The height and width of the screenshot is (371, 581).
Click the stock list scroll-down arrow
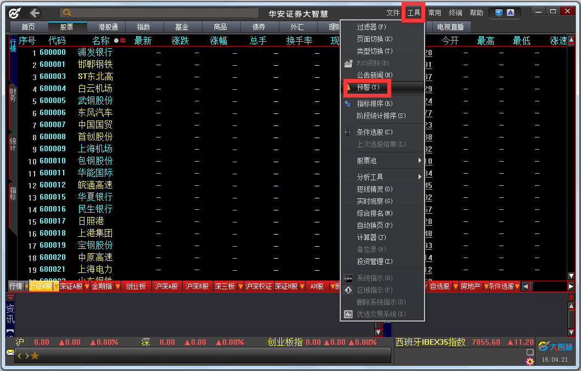click(x=571, y=276)
